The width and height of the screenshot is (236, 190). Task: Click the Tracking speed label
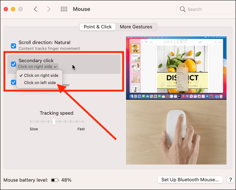click(56, 113)
